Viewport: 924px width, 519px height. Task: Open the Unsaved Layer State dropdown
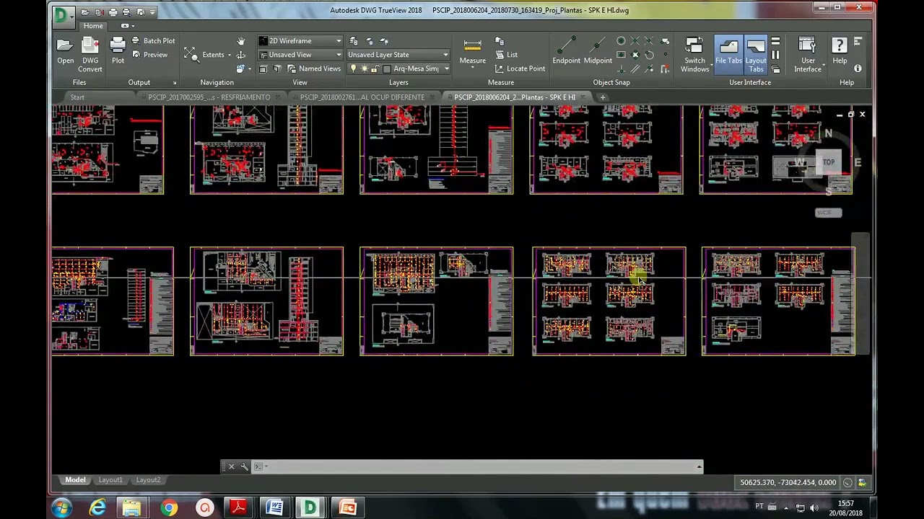[445, 55]
